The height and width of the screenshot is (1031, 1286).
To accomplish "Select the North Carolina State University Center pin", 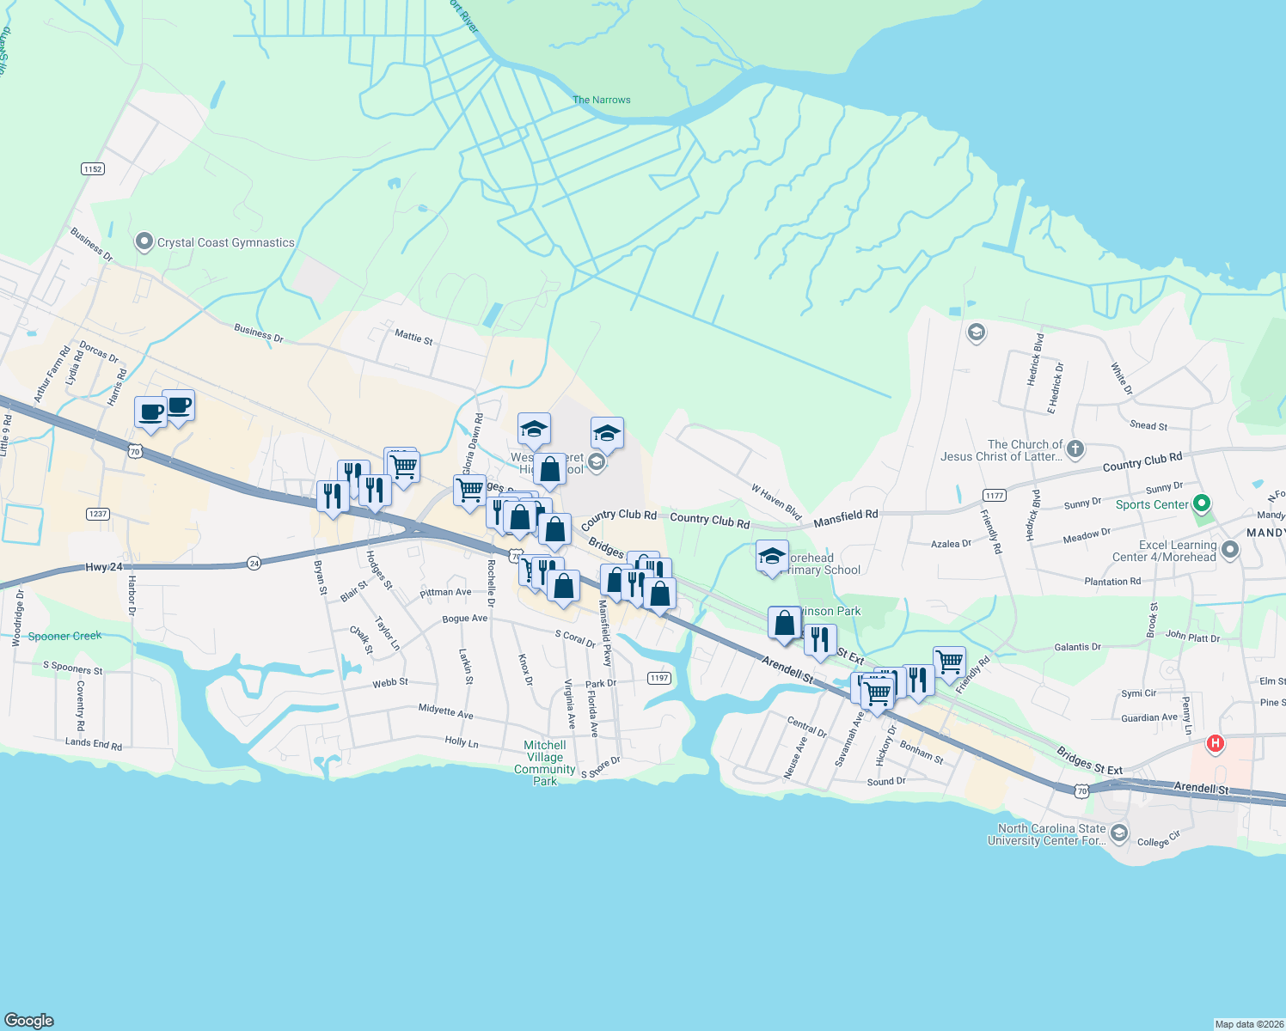I will point(1118,833).
